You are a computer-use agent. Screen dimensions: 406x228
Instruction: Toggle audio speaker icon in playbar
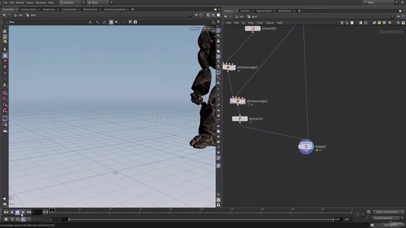pyautogui.click(x=12, y=219)
